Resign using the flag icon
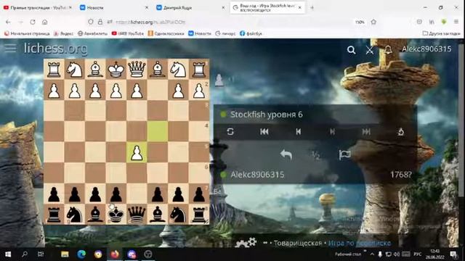Viewport: 465px width, 261px height. (x=344, y=154)
